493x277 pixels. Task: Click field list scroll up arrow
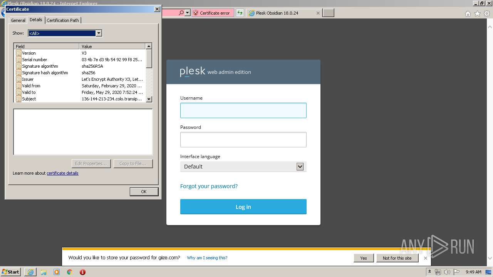coord(149,46)
